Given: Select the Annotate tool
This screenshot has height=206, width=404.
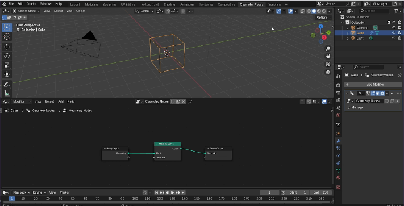Looking at the screenshot, I should [7, 85].
